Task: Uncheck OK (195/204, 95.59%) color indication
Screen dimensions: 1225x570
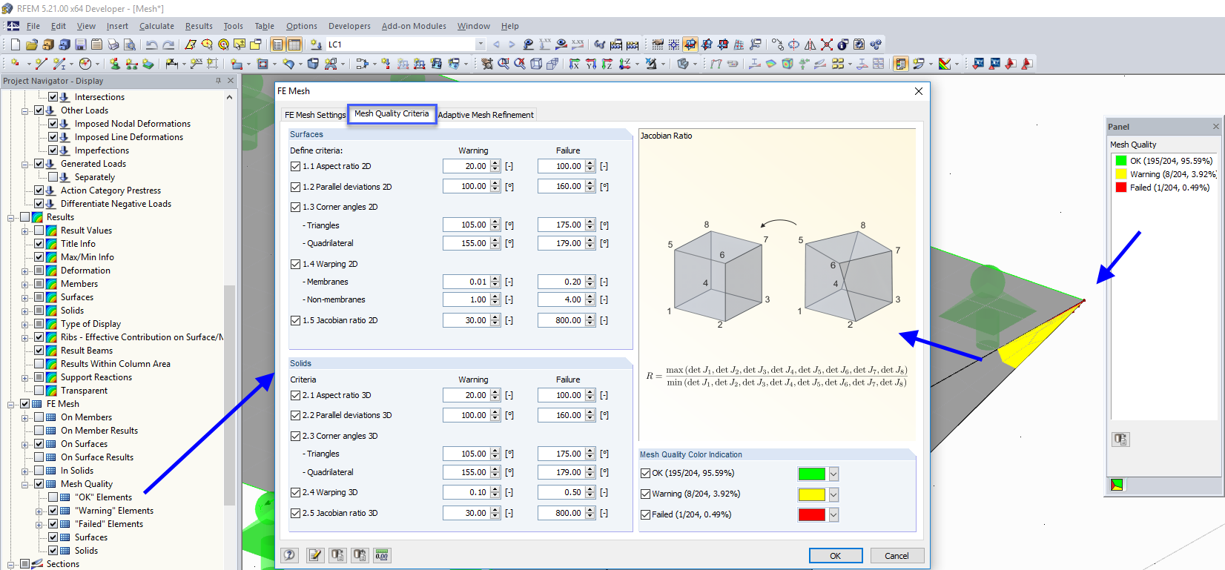Action: tap(645, 473)
